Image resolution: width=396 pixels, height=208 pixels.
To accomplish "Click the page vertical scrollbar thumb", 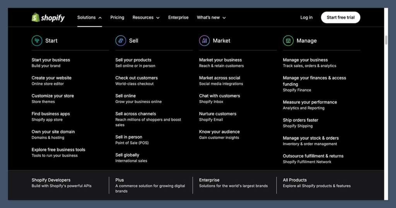I will (386, 40).
